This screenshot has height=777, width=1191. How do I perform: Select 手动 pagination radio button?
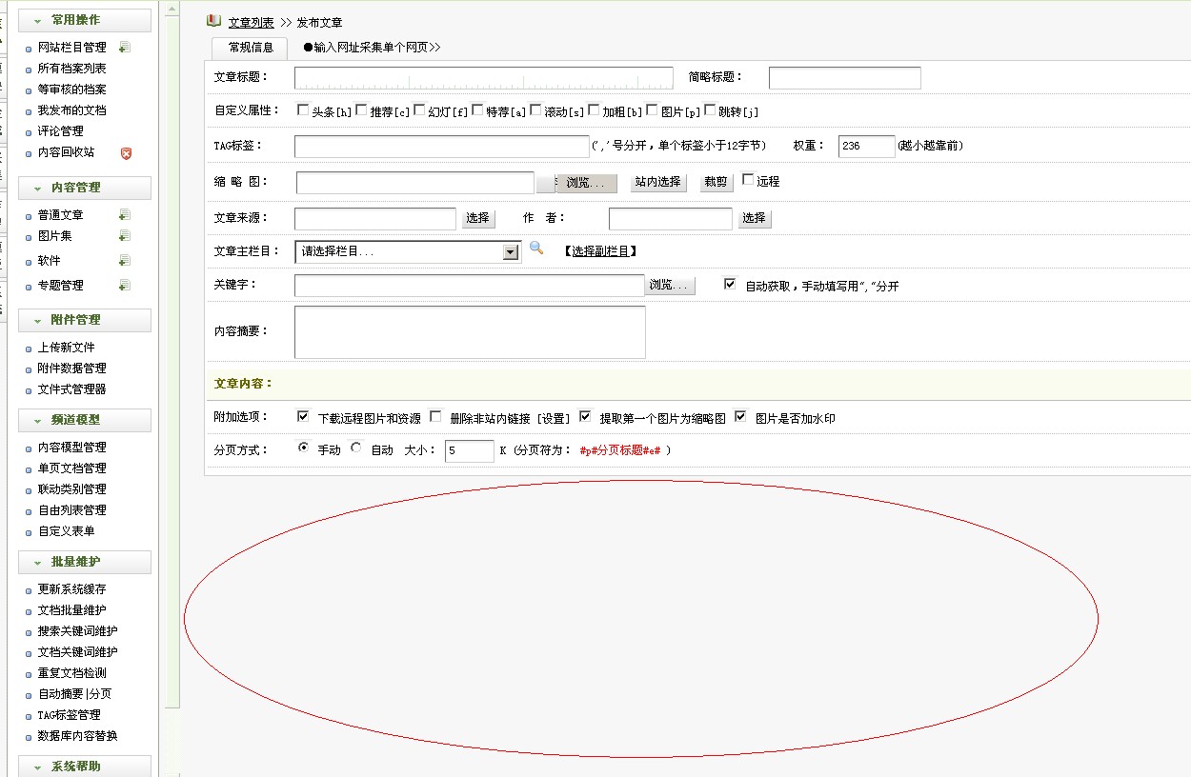(x=303, y=448)
